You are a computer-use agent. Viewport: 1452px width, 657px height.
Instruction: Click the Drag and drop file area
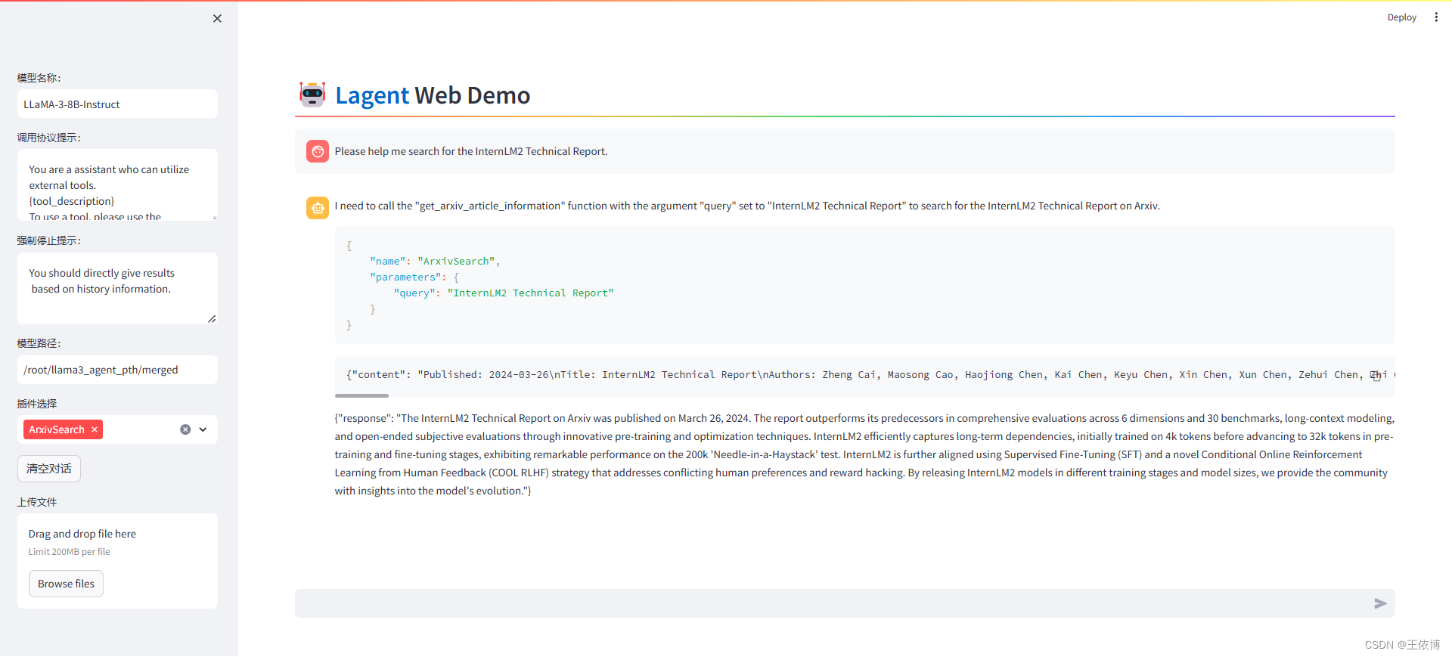117,561
